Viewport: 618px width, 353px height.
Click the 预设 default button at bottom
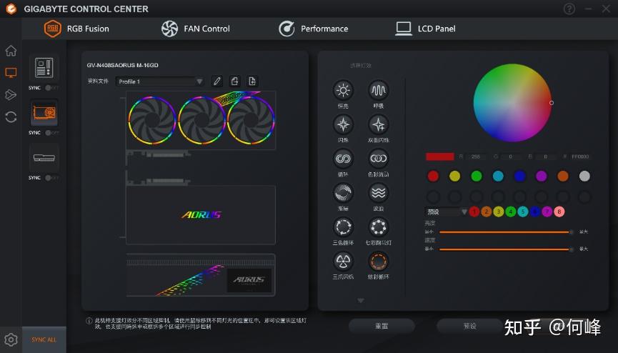(470, 326)
